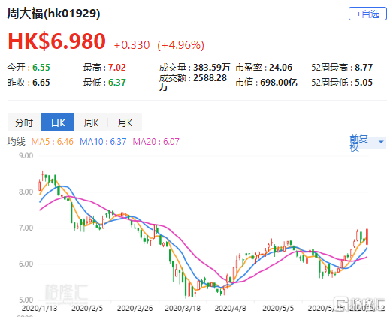Select the 日K daily candlestick tab
The width and height of the screenshot is (390, 317).
pos(58,122)
